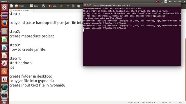
Task: Toggle the INS insert mode indicator
Action: (x=181, y=103)
